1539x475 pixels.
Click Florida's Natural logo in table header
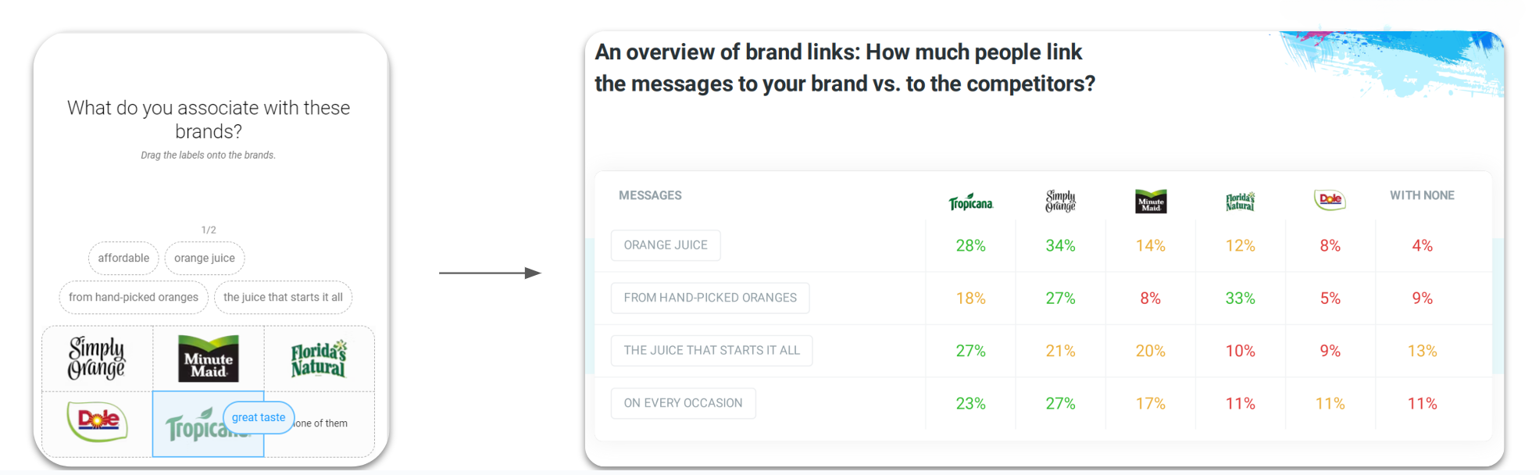click(1241, 202)
